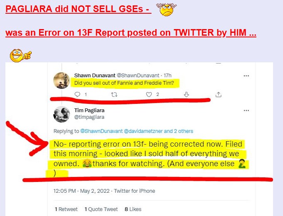Open the @davidametzner mention link
283x216 pixels.
coord(143,131)
